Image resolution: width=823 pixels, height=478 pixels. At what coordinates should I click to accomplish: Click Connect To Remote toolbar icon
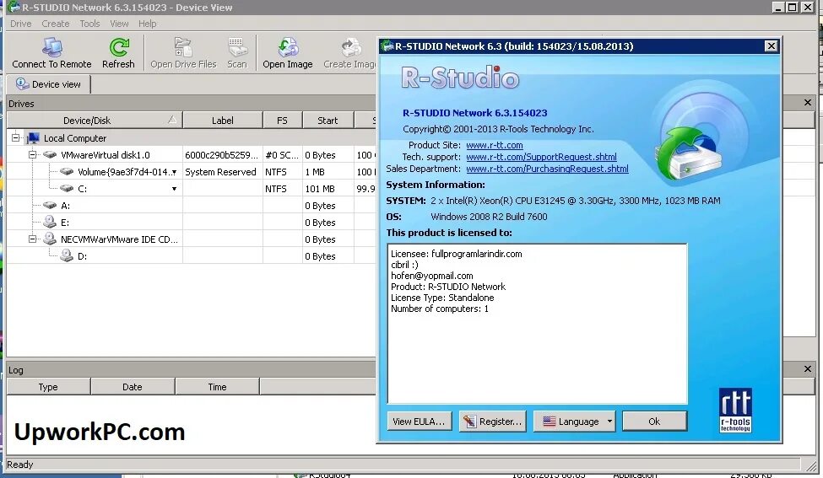coord(52,48)
